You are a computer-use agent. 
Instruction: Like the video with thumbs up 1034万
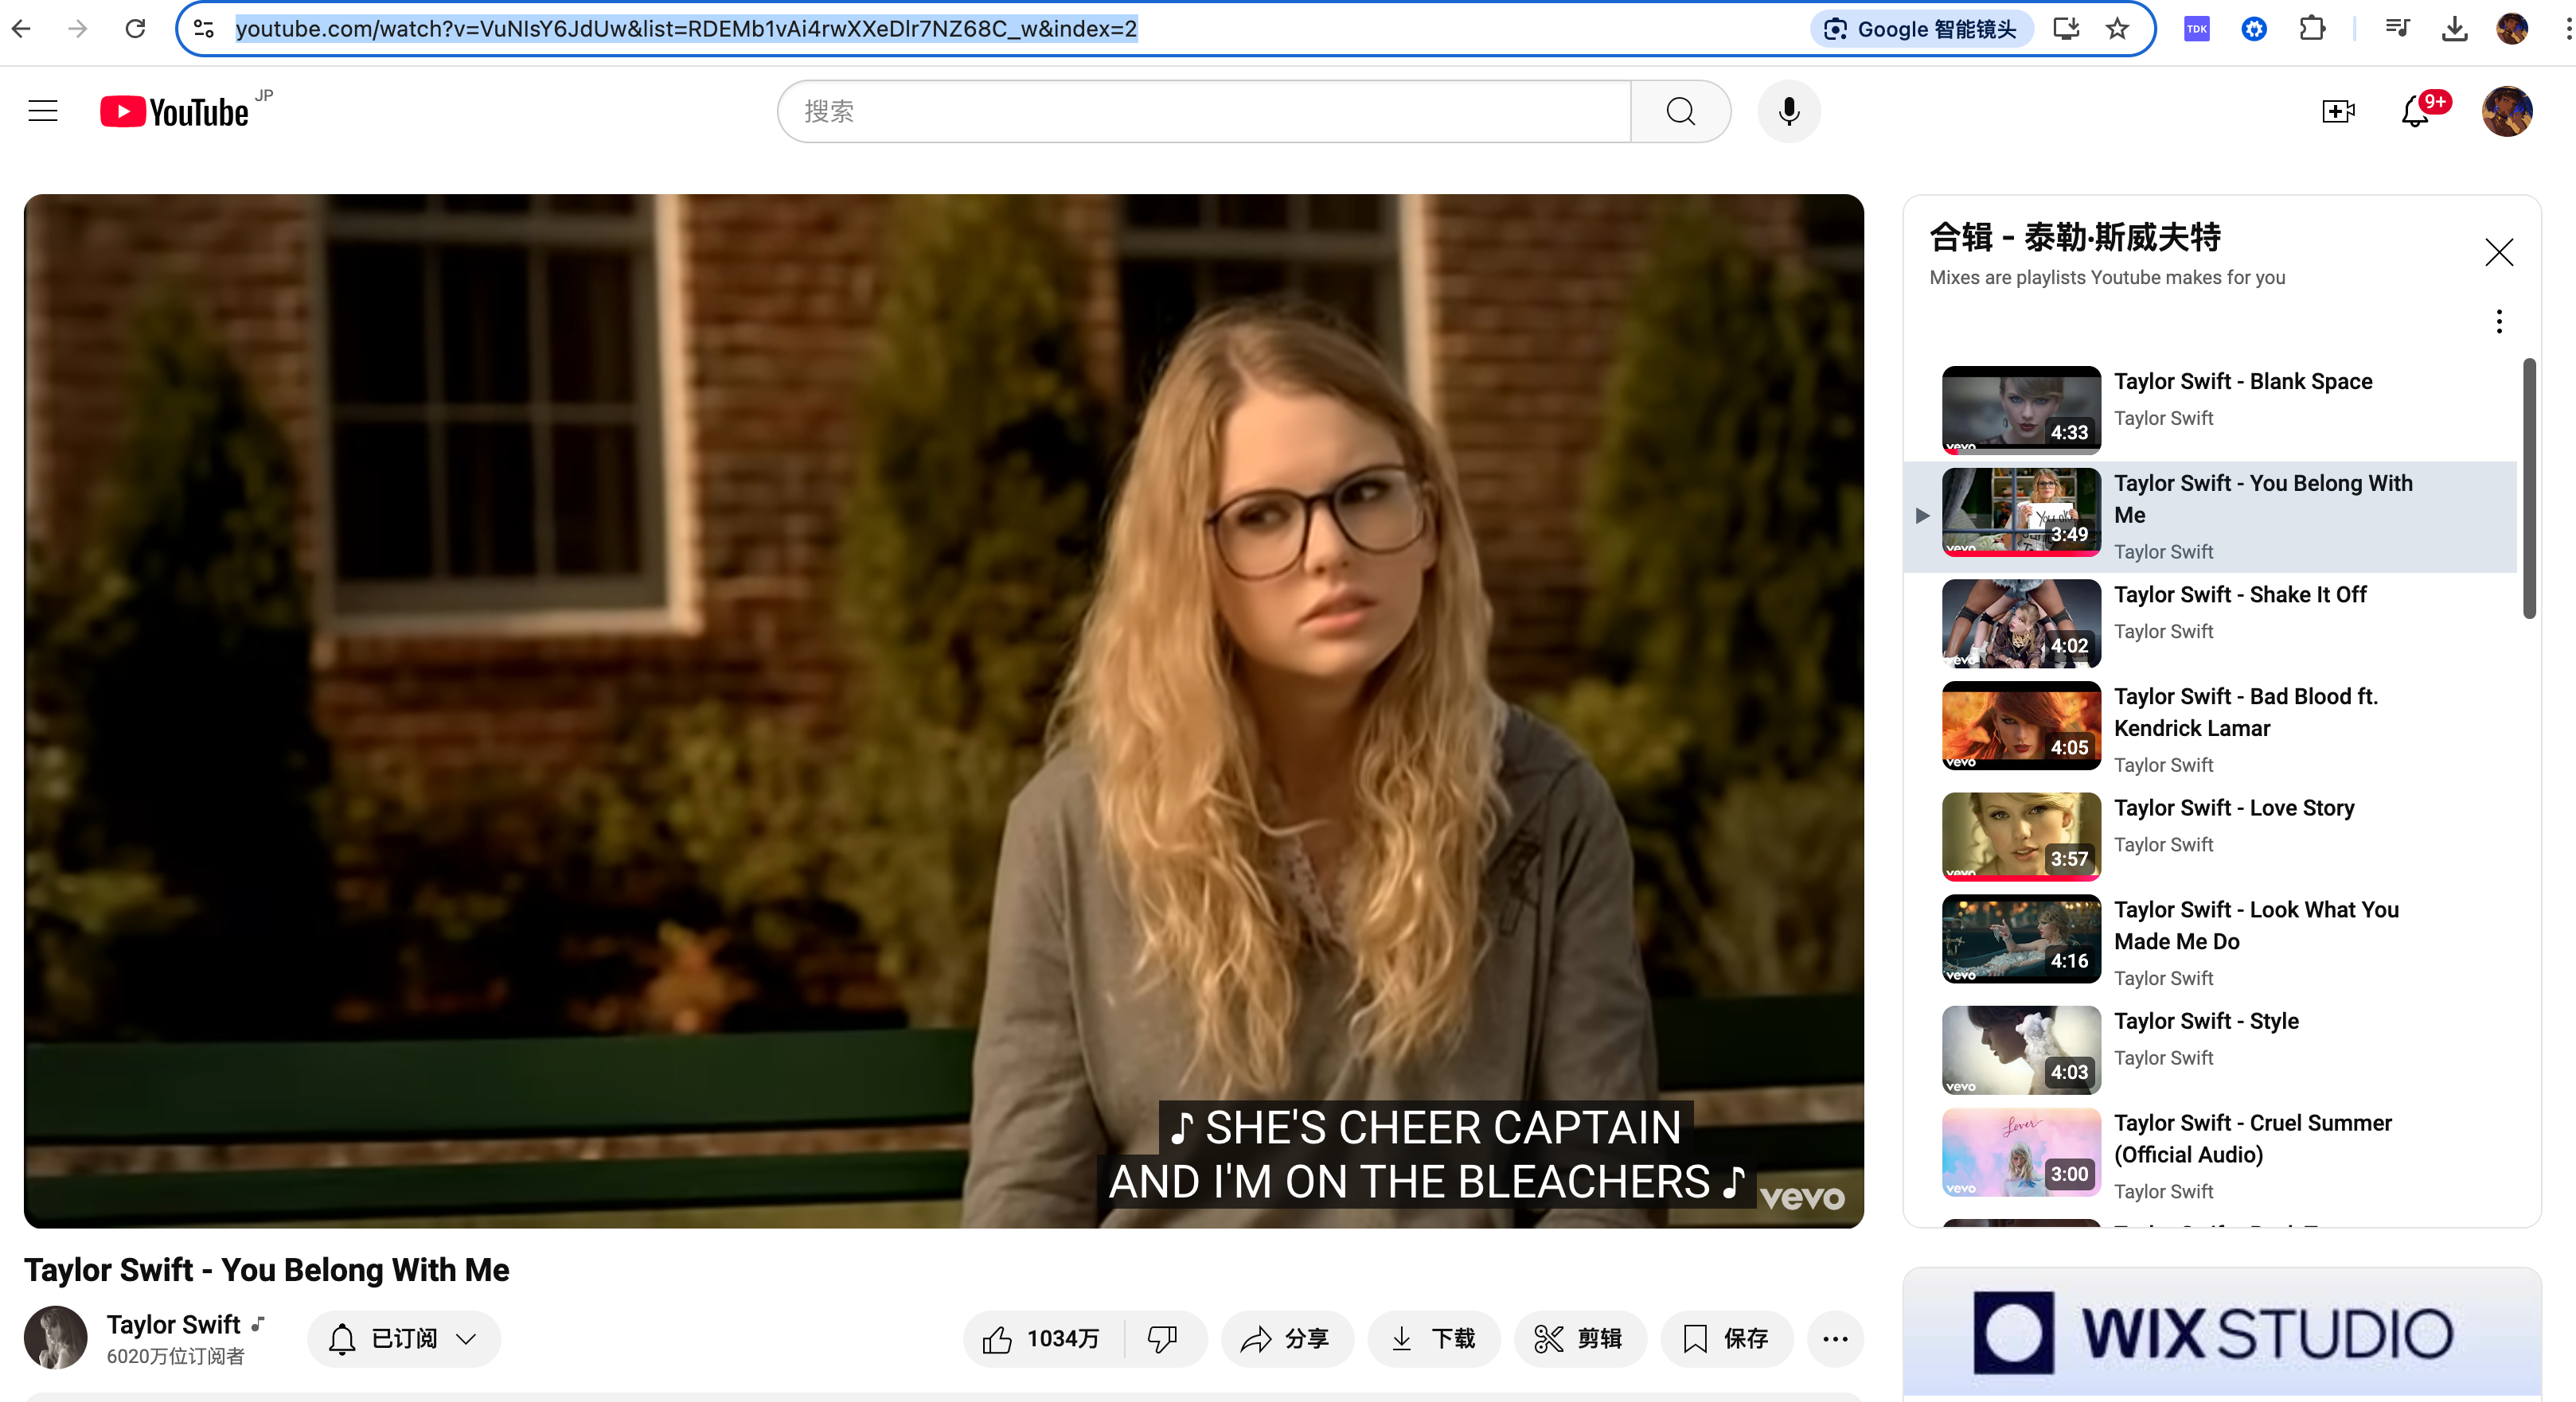pyautogui.click(x=1041, y=1338)
